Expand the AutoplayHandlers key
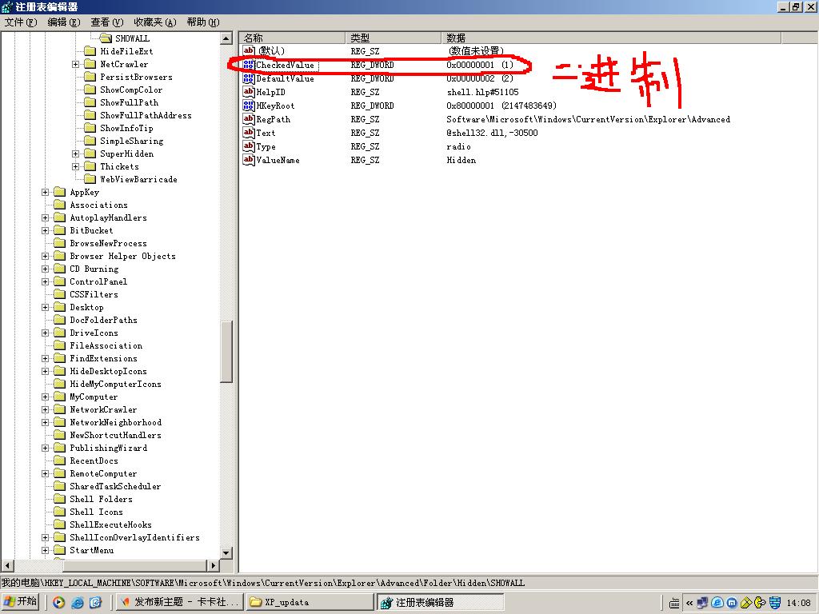 pos(46,217)
